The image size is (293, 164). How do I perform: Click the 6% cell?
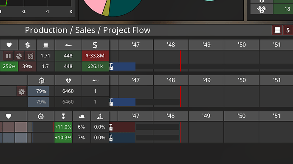(82, 127)
